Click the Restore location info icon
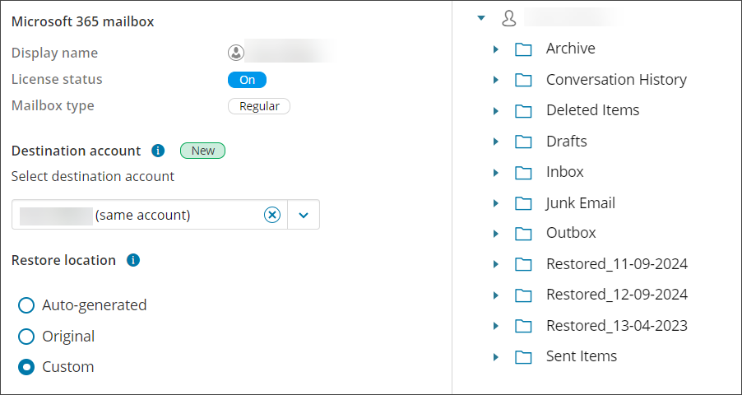 pos(133,260)
